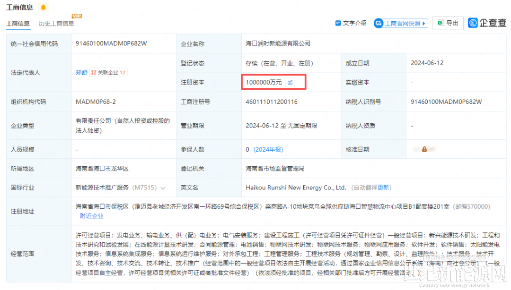Click company name 海口润时新能源有限公司
Screen dimensions: 511x290
[278, 43]
